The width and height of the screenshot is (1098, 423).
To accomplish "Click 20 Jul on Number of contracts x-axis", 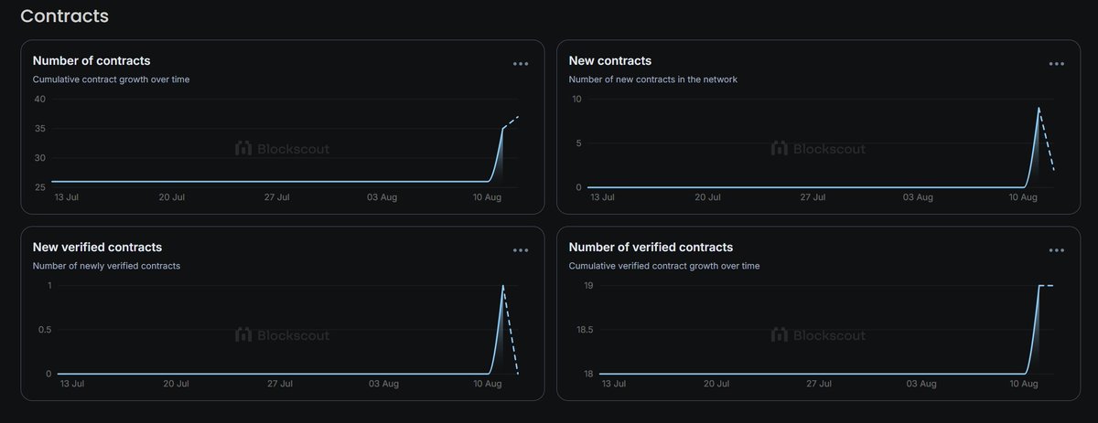I will [x=172, y=196].
